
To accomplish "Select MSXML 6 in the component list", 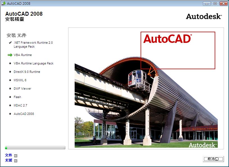I will click(20, 80).
